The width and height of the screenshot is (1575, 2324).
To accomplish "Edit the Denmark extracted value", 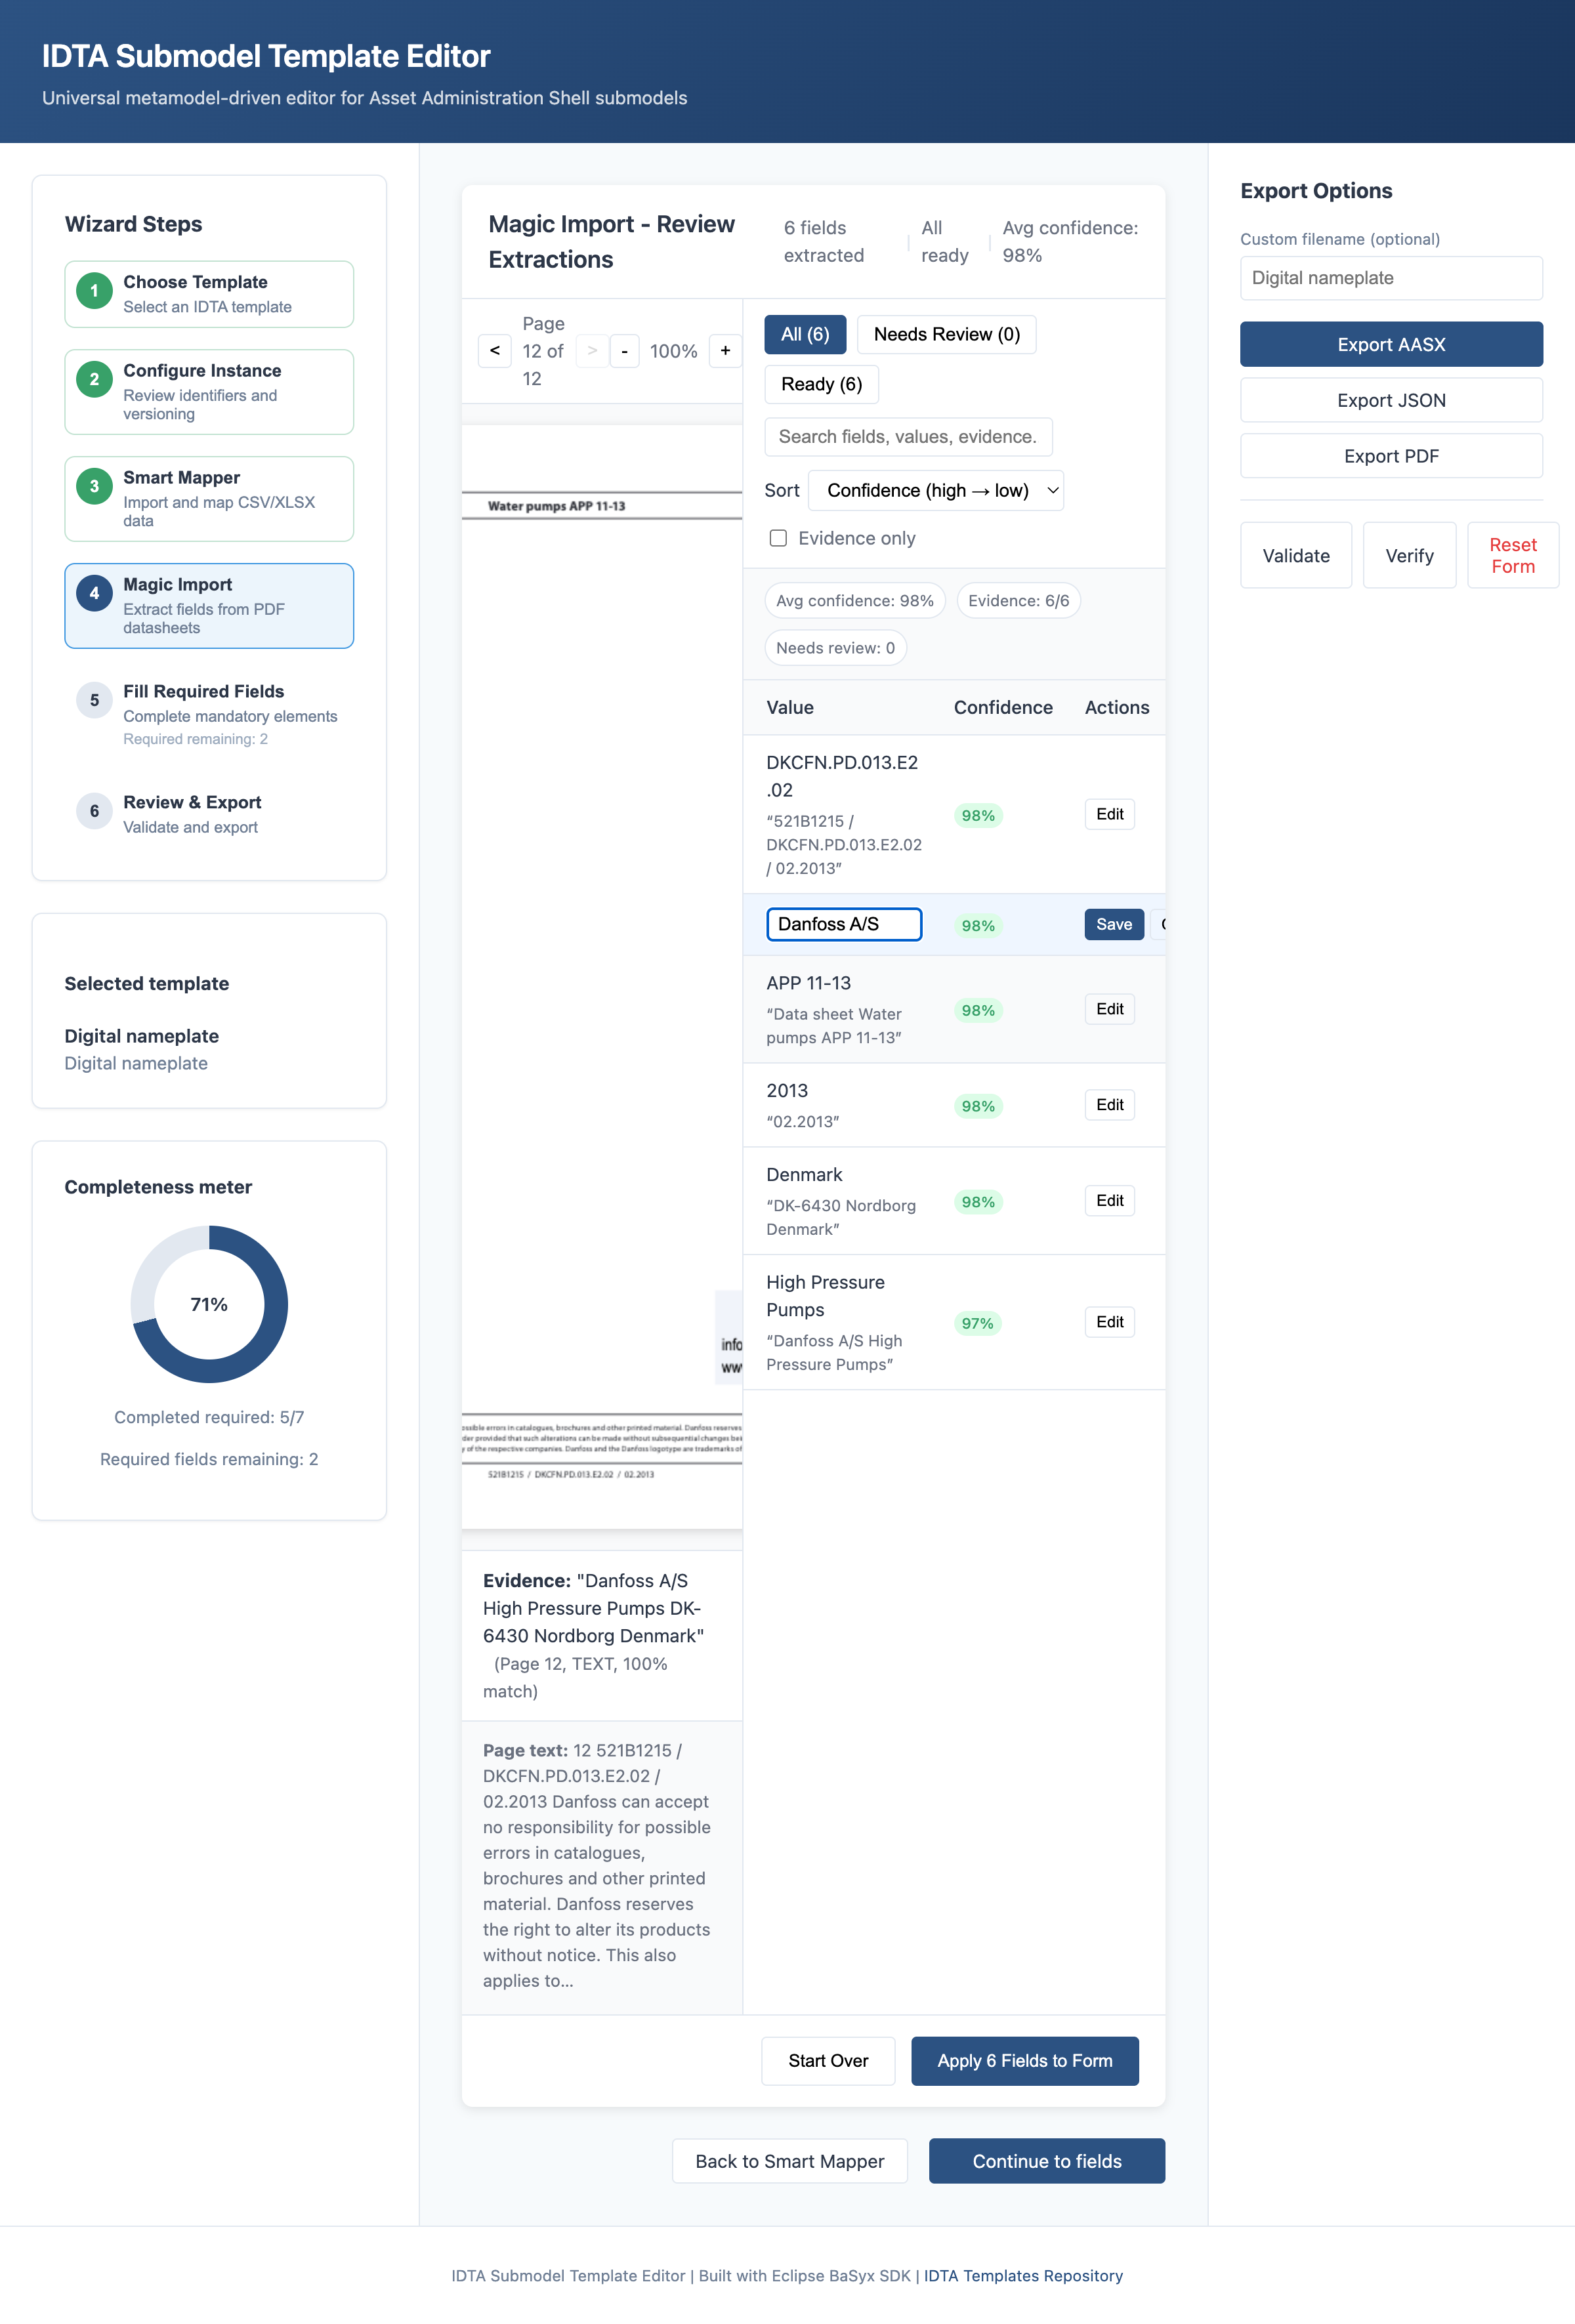I will [x=1109, y=1201].
